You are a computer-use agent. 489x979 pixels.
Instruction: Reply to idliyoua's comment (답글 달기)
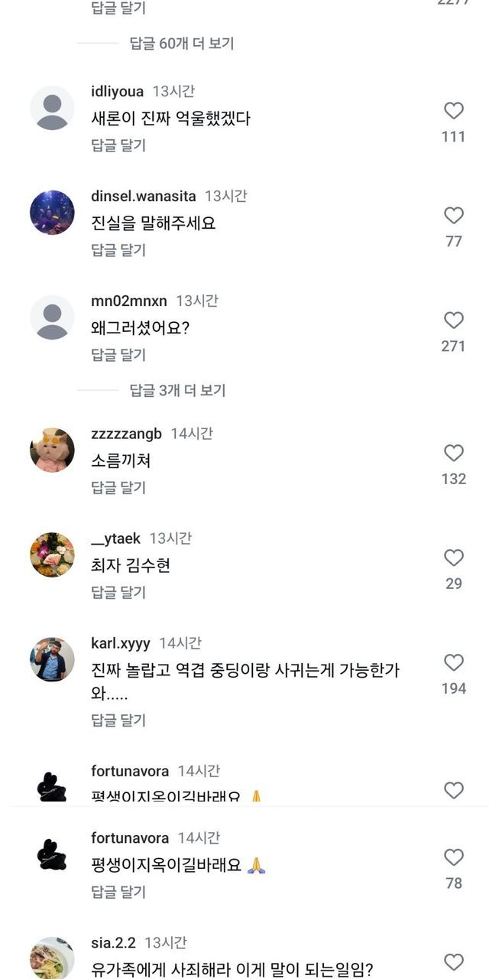(118, 145)
